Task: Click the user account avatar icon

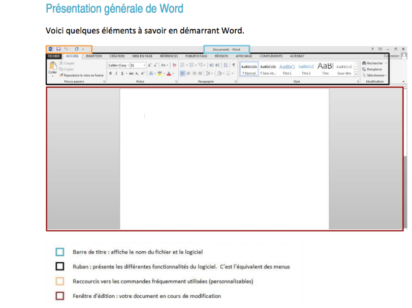Action: tap(404, 56)
